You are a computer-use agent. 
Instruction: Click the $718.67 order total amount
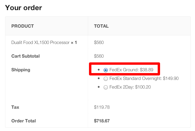click(x=102, y=121)
